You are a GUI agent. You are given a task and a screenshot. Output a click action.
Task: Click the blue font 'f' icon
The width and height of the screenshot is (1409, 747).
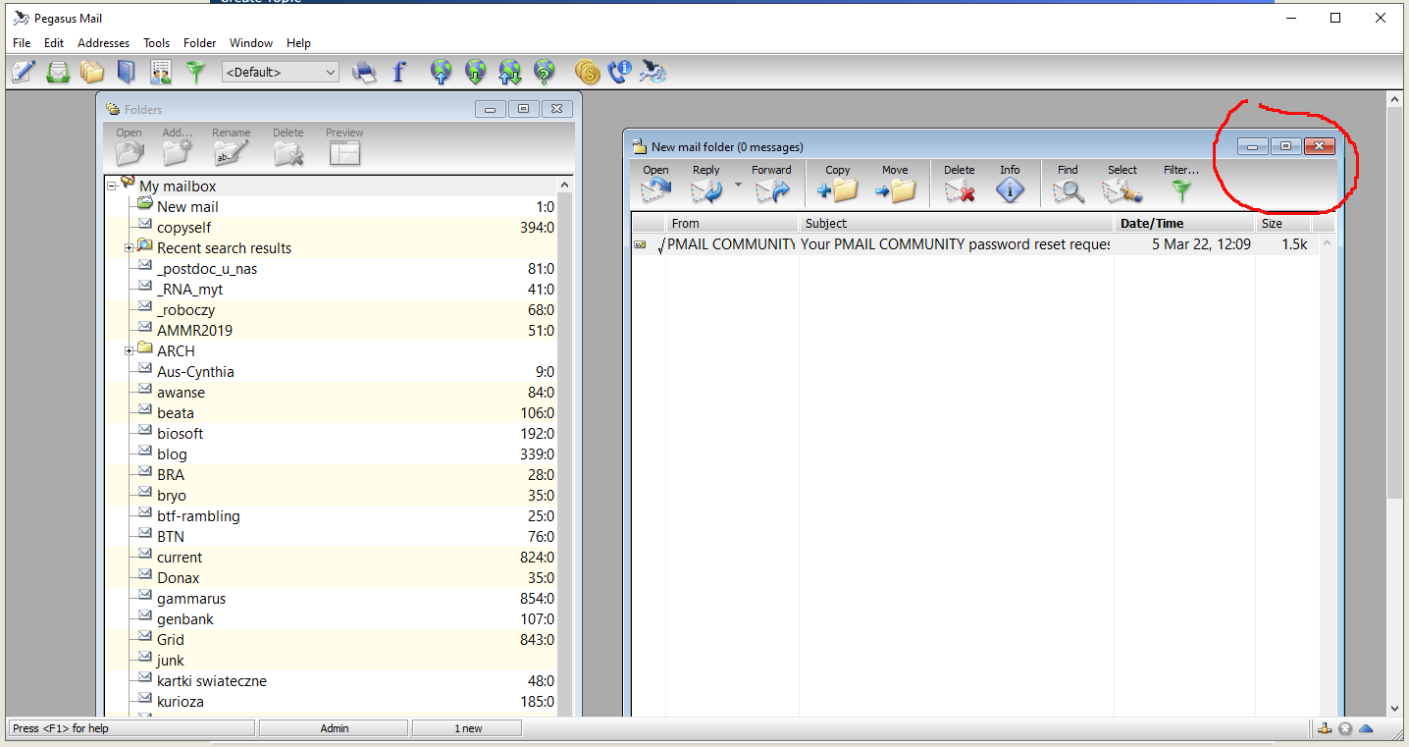point(398,72)
